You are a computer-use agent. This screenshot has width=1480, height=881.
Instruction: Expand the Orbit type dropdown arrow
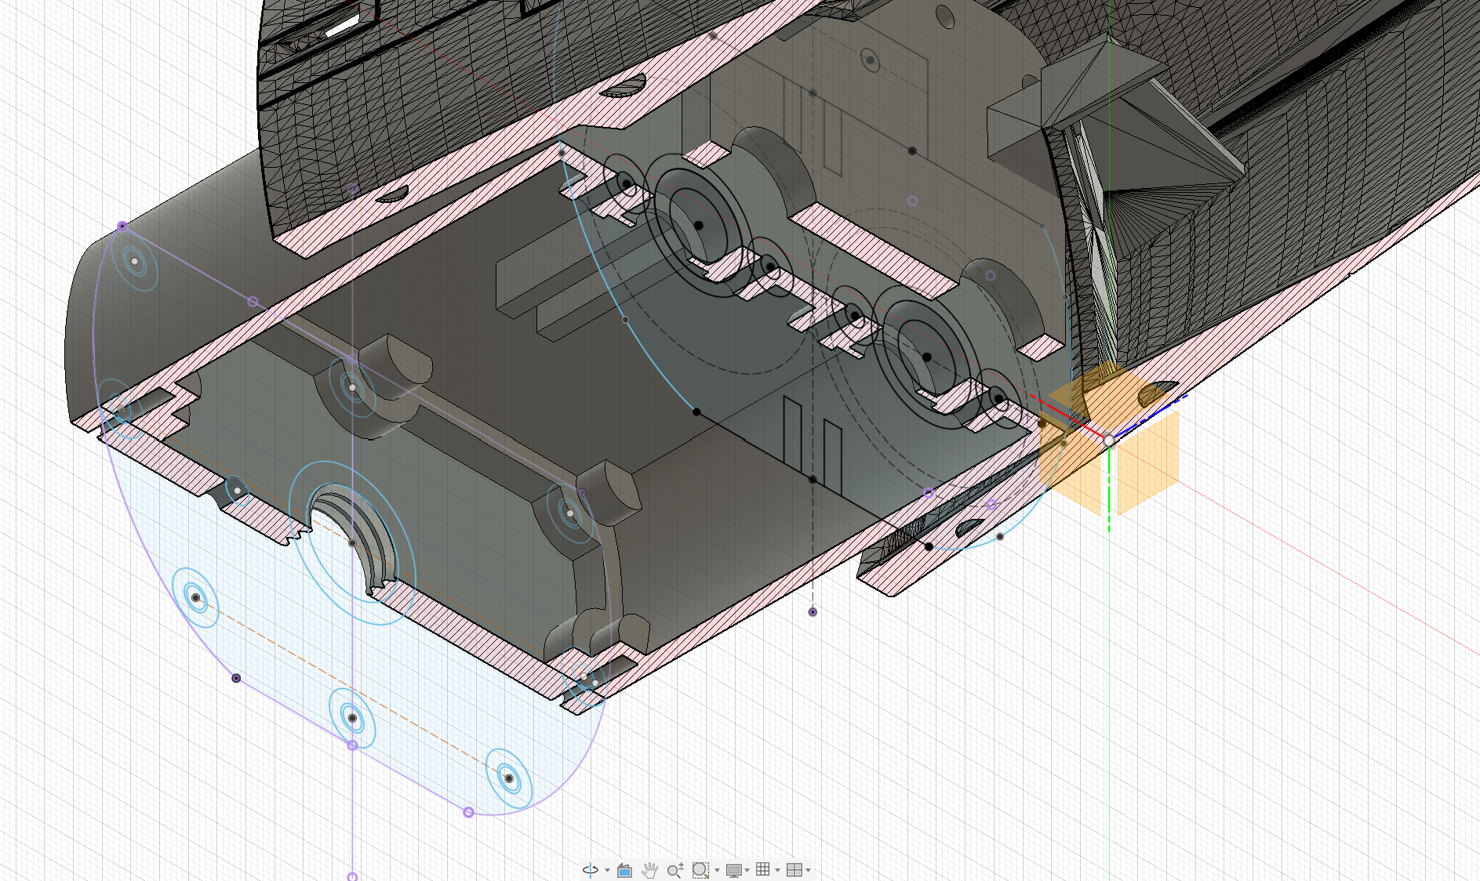[x=607, y=871]
